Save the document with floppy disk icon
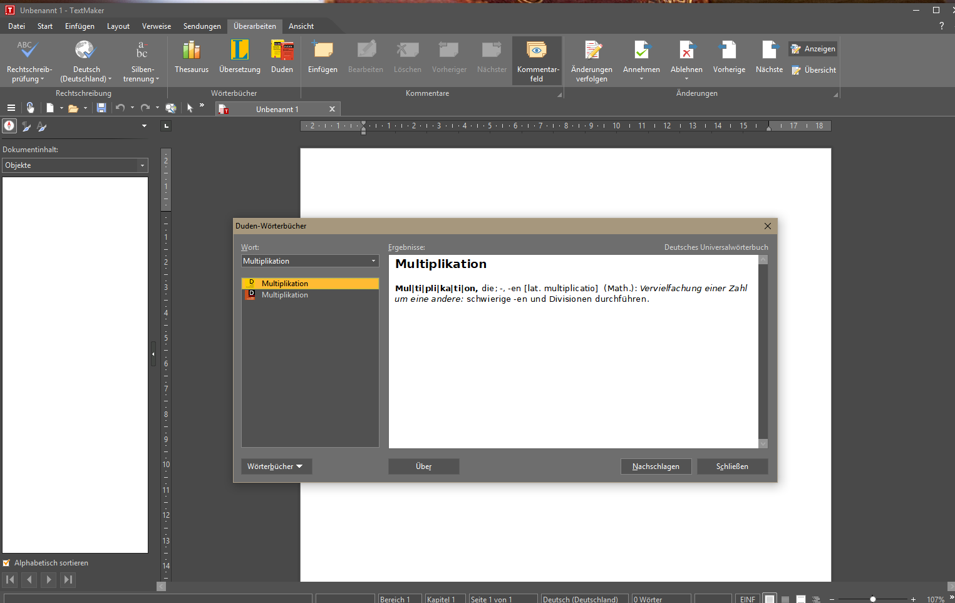This screenshot has width=955, height=603. pos(101,108)
